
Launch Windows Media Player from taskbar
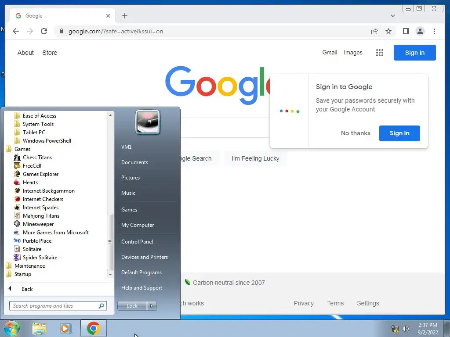click(x=65, y=328)
